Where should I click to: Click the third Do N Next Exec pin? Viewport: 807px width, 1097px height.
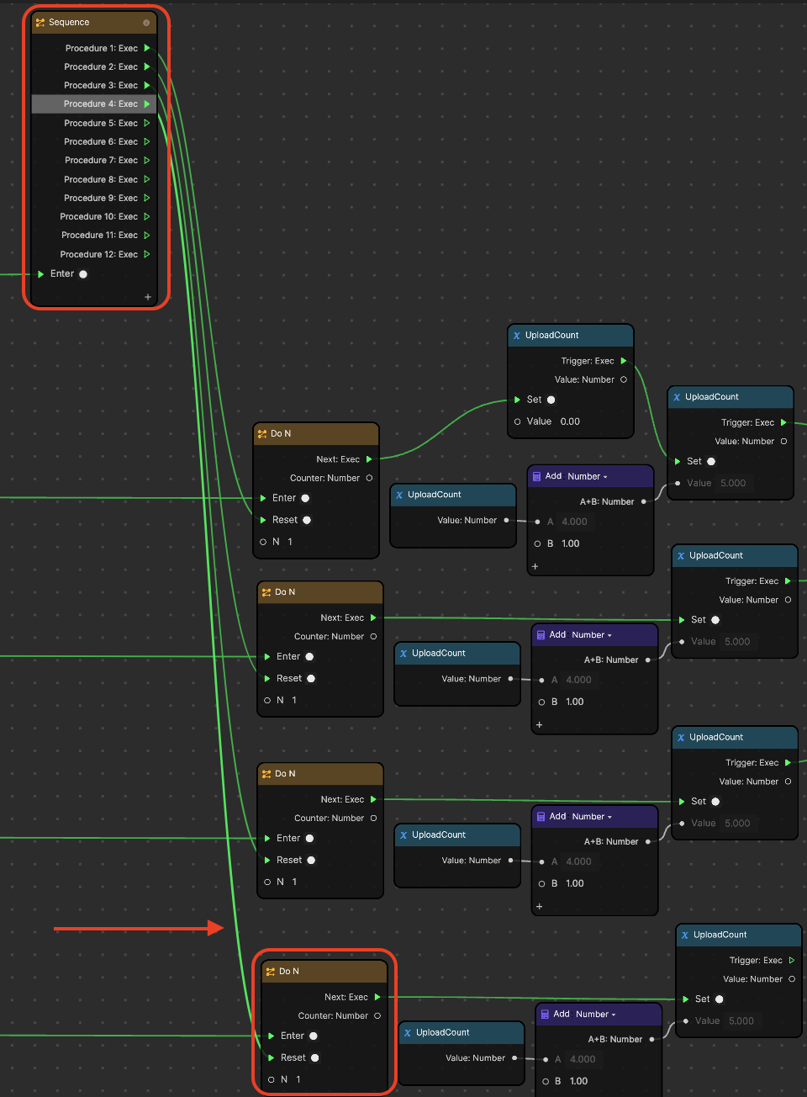(x=373, y=799)
